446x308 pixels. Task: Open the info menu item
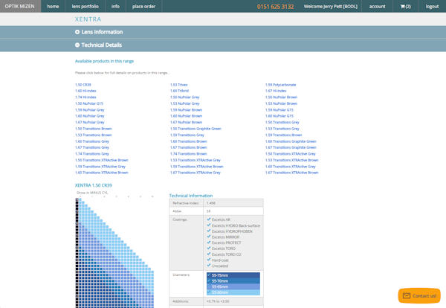tap(115, 6)
